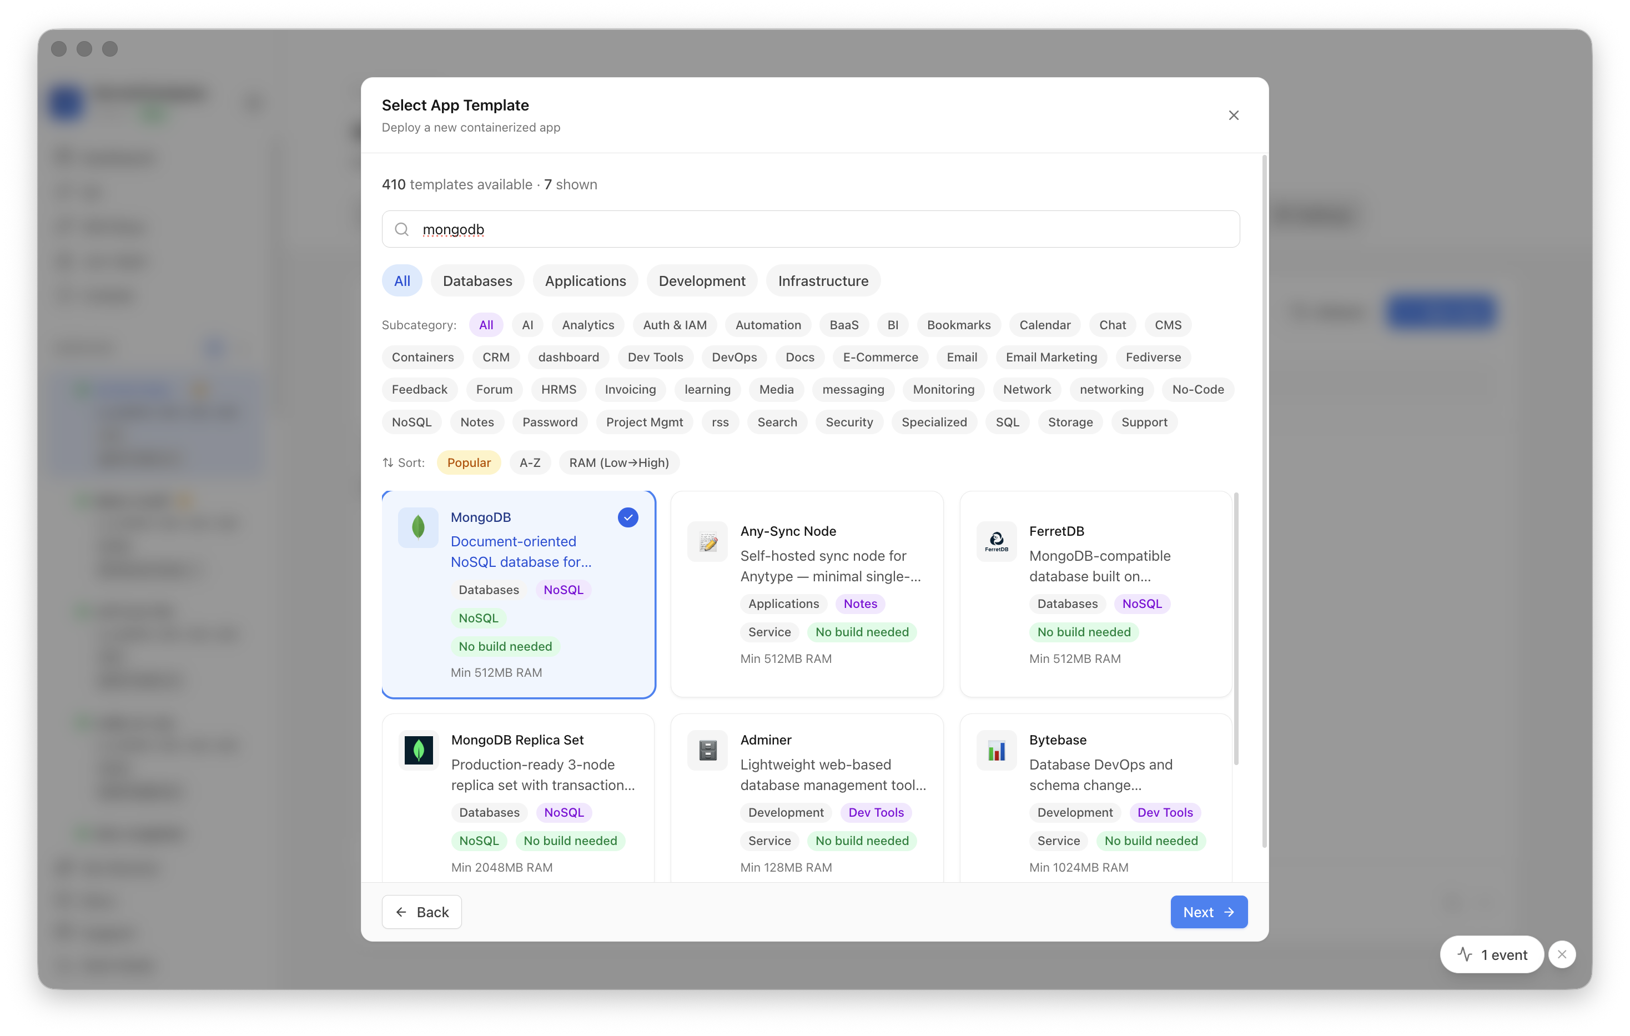Filter by Storage subcategory
The image size is (1630, 1036).
1069,422
